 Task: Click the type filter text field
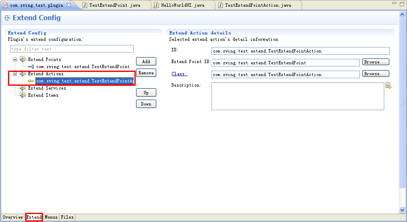[72, 49]
